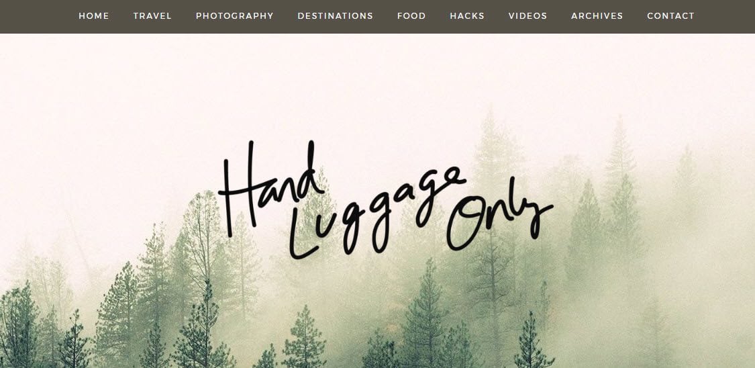The height and width of the screenshot is (368, 755).
Task: Open the Destinations menu item
Action: 335,16
